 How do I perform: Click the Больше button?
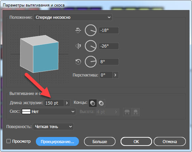(100, 141)
